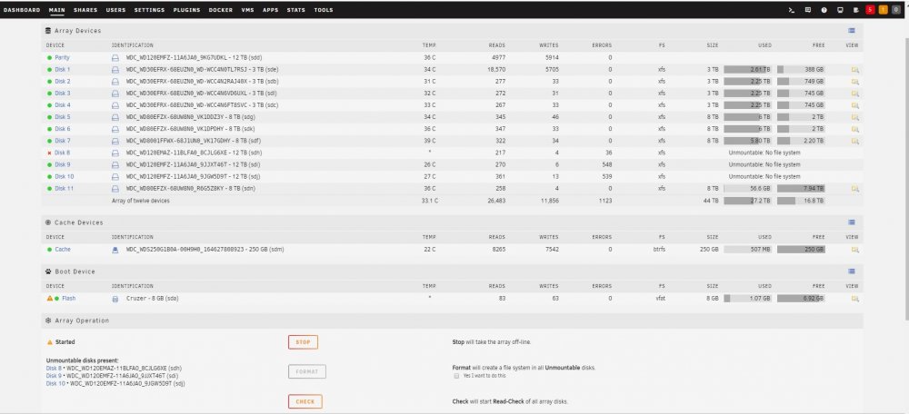Screen dimensions: 909x414
Task: Open the Docker menu item
Action: point(220,10)
